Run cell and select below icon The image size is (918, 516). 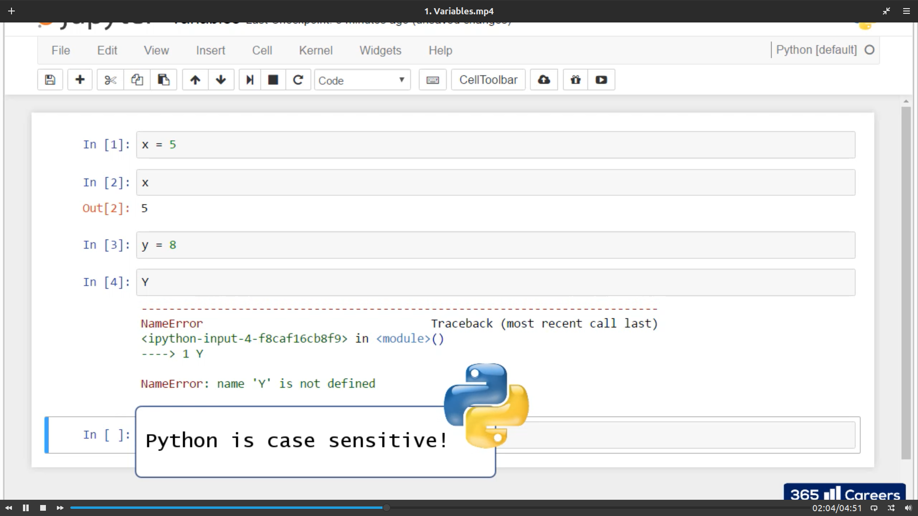pyautogui.click(x=250, y=80)
